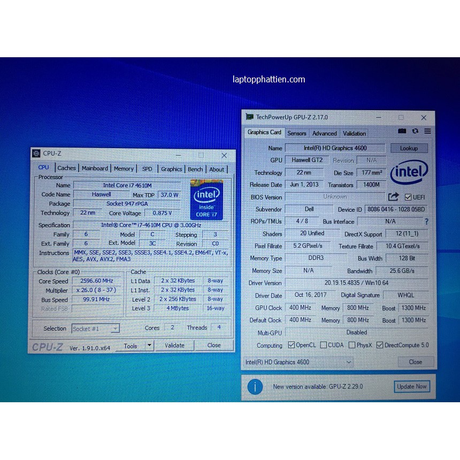Click the CPU-Z window title bar icon
Viewport: 460px width, 460px height.
coord(36,153)
